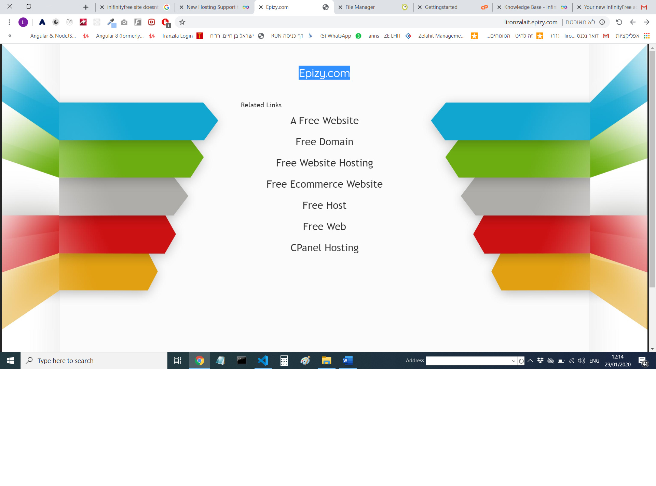
Task: Open the Free Website Hosting link
Action: 324,163
